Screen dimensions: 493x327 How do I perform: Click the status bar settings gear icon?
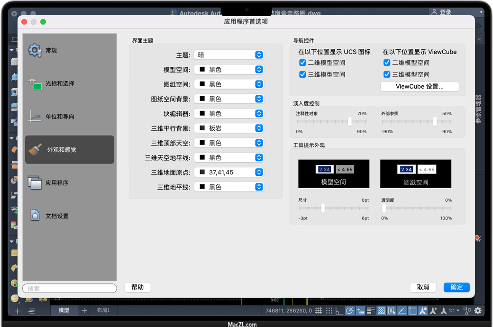tap(478, 311)
